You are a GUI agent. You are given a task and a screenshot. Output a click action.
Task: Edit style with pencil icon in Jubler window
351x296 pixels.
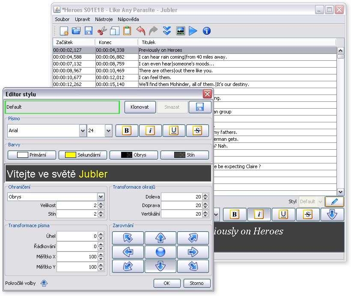[x=334, y=201]
